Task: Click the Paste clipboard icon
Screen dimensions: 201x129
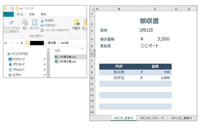Action: (x=35, y=22)
